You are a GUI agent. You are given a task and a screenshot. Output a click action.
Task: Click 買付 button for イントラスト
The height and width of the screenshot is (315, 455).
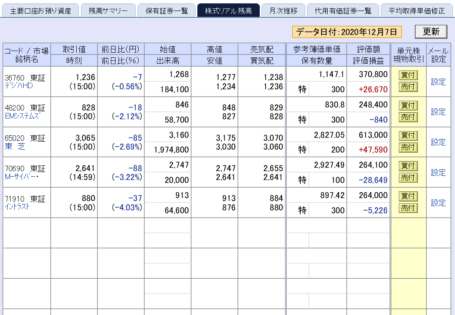pos(407,197)
